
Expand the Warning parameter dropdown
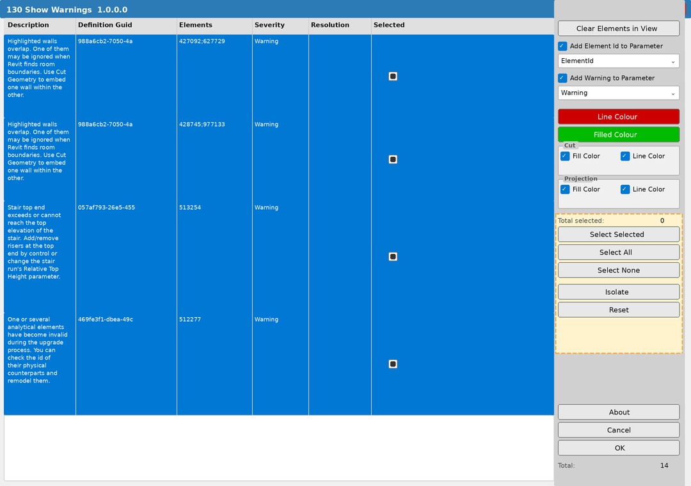coord(618,93)
